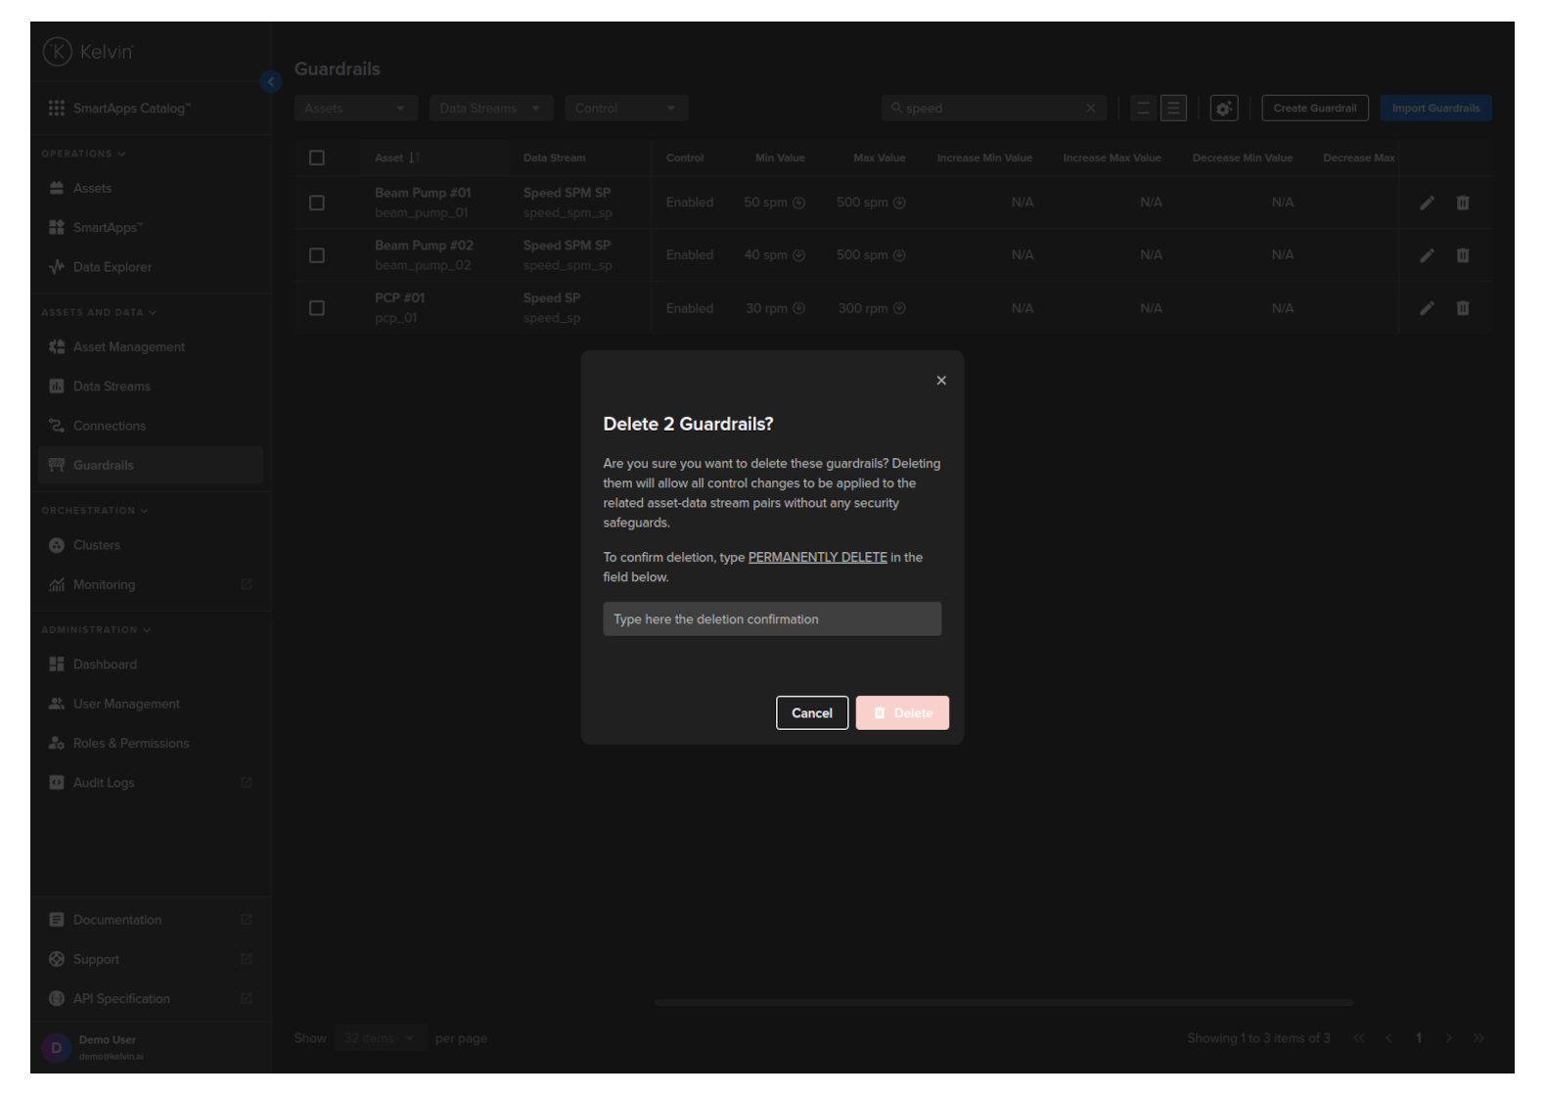Click trash icon for Beam Pump #02 row

(x=1463, y=255)
